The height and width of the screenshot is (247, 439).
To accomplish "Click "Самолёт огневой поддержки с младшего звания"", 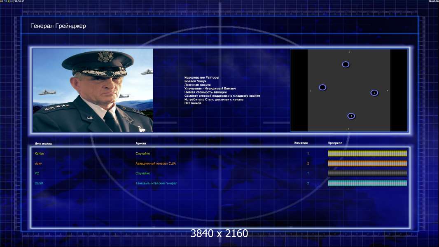I will [222, 96].
